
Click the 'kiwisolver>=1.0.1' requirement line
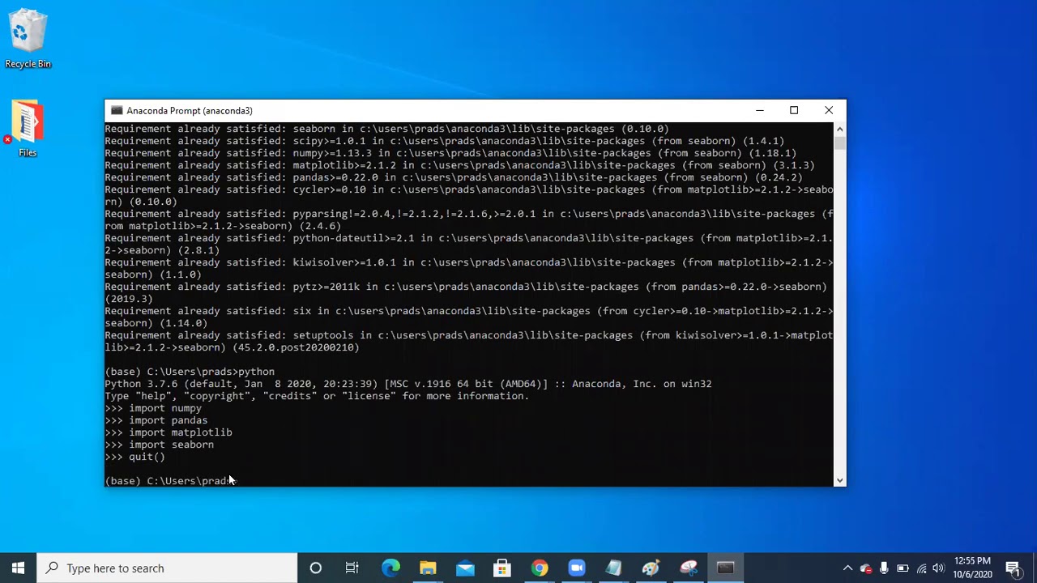pyautogui.click(x=469, y=268)
